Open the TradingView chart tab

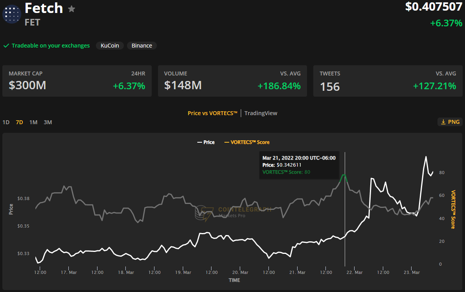point(261,113)
